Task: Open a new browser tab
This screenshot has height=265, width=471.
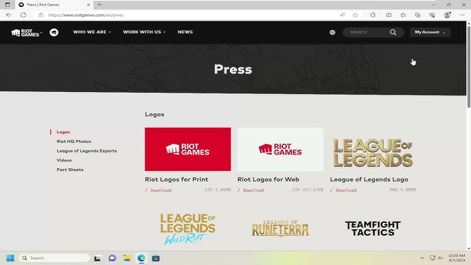Action: (x=100, y=5)
